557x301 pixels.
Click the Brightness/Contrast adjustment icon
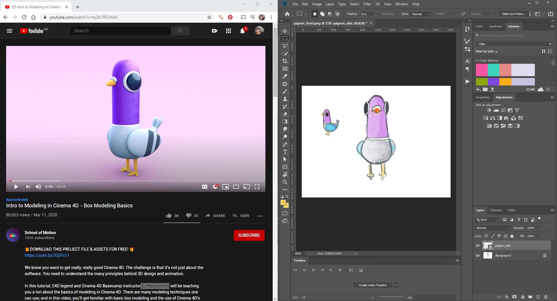[489, 110]
